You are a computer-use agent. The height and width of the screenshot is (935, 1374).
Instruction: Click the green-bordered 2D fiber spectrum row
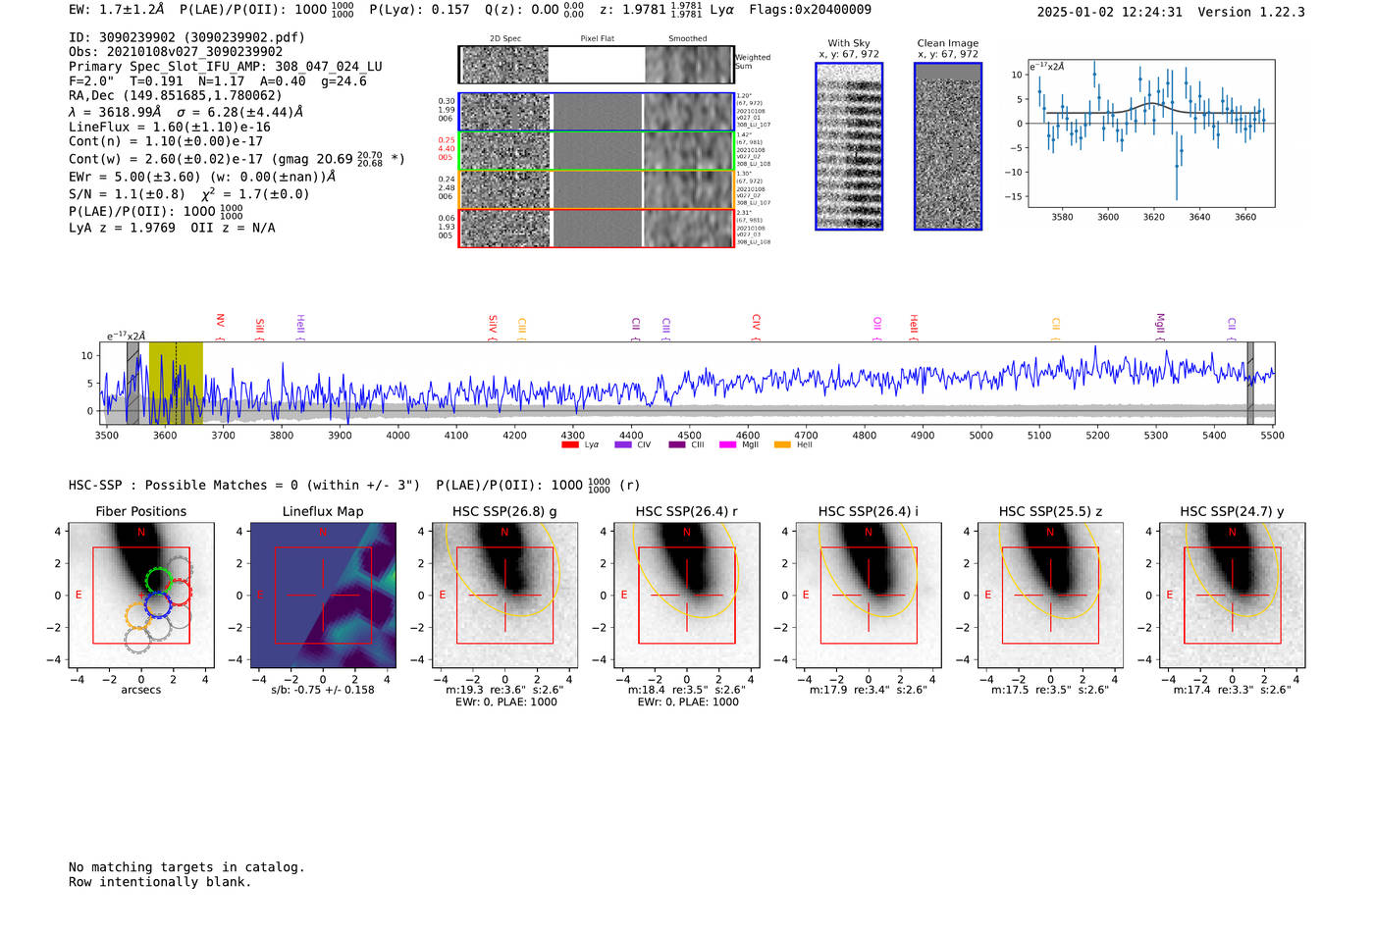tap(596, 150)
